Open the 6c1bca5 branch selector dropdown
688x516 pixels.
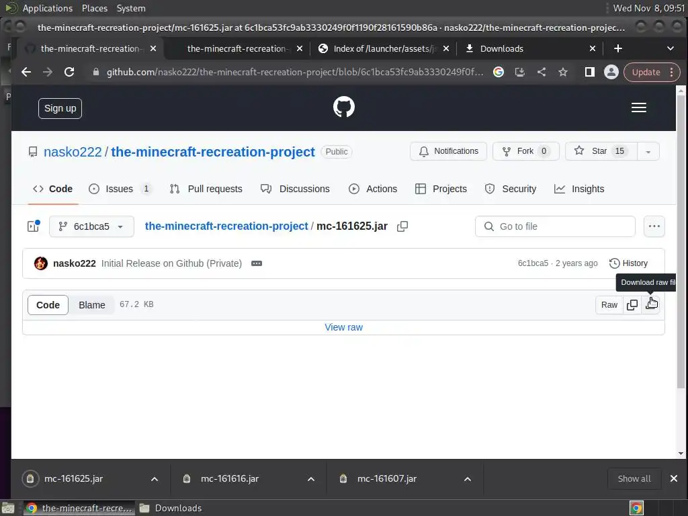tap(91, 226)
